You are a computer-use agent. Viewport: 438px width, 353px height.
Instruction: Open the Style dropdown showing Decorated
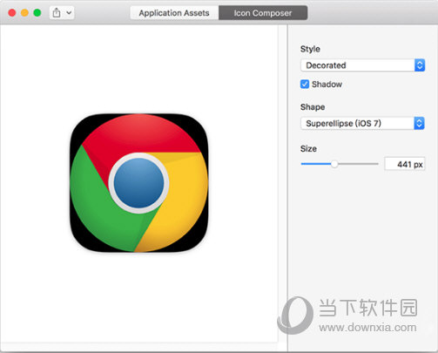click(362, 65)
